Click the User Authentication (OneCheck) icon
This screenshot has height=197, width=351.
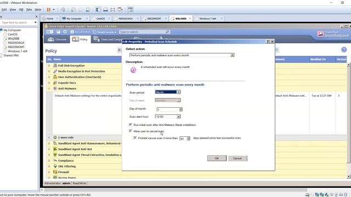click(55, 77)
